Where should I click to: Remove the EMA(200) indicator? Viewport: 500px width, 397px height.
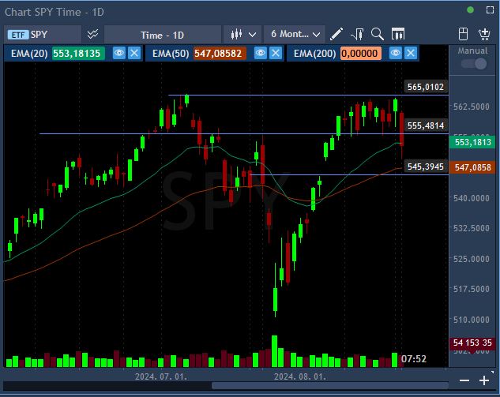(411, 53)
